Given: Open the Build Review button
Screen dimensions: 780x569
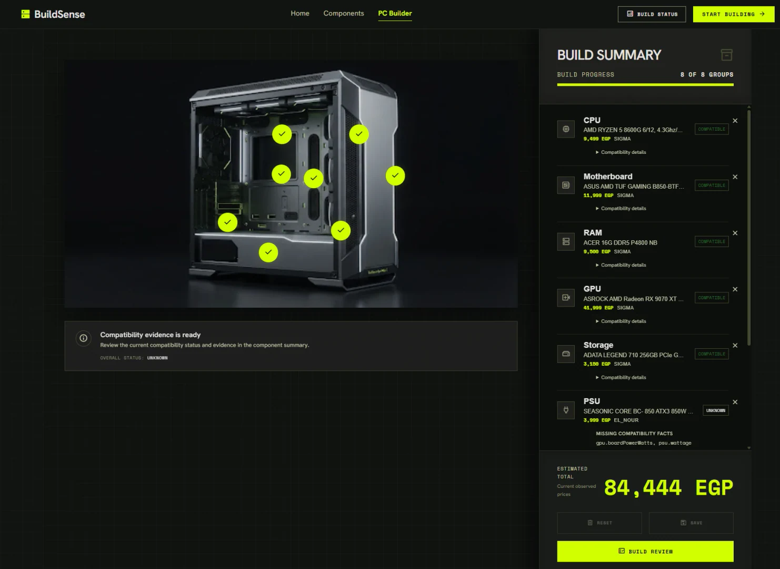Looking at the screenshot, I should coord(645,551).
